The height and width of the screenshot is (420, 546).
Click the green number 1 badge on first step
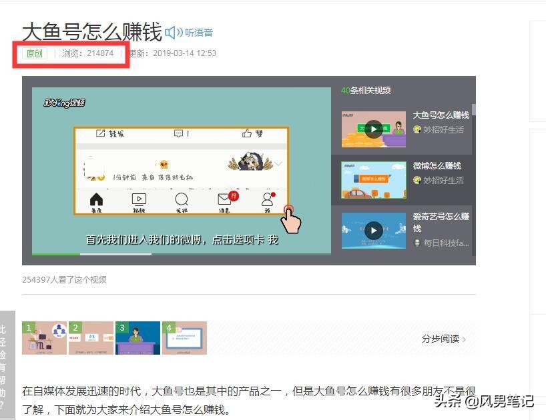click(28, 327)
